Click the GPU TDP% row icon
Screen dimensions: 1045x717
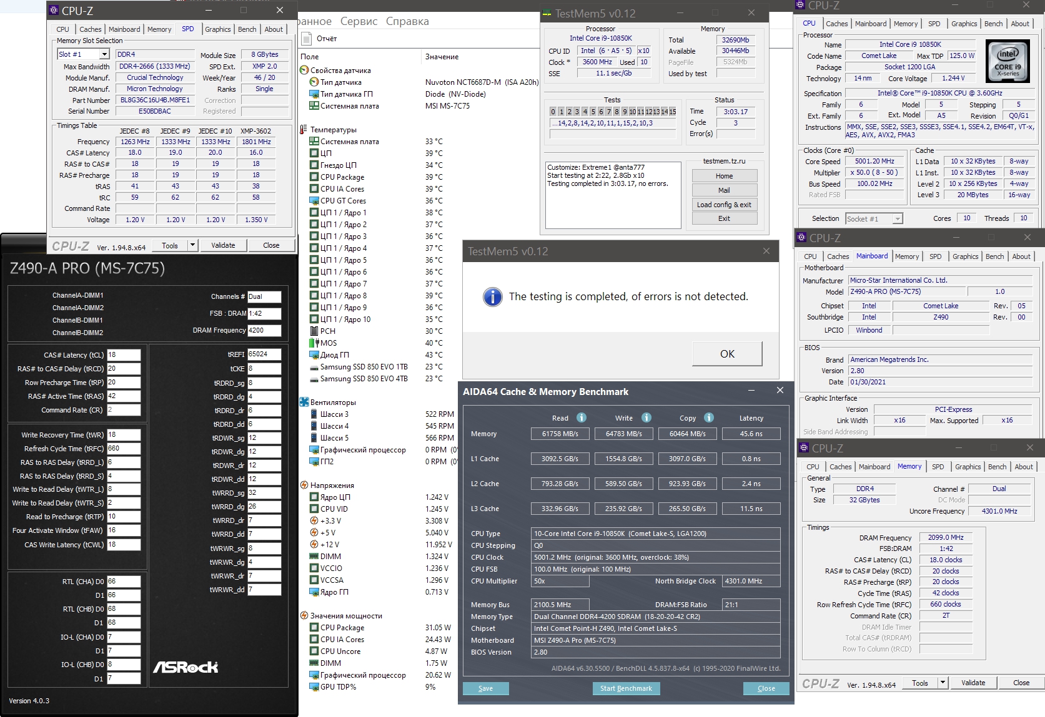pos(314,687)
